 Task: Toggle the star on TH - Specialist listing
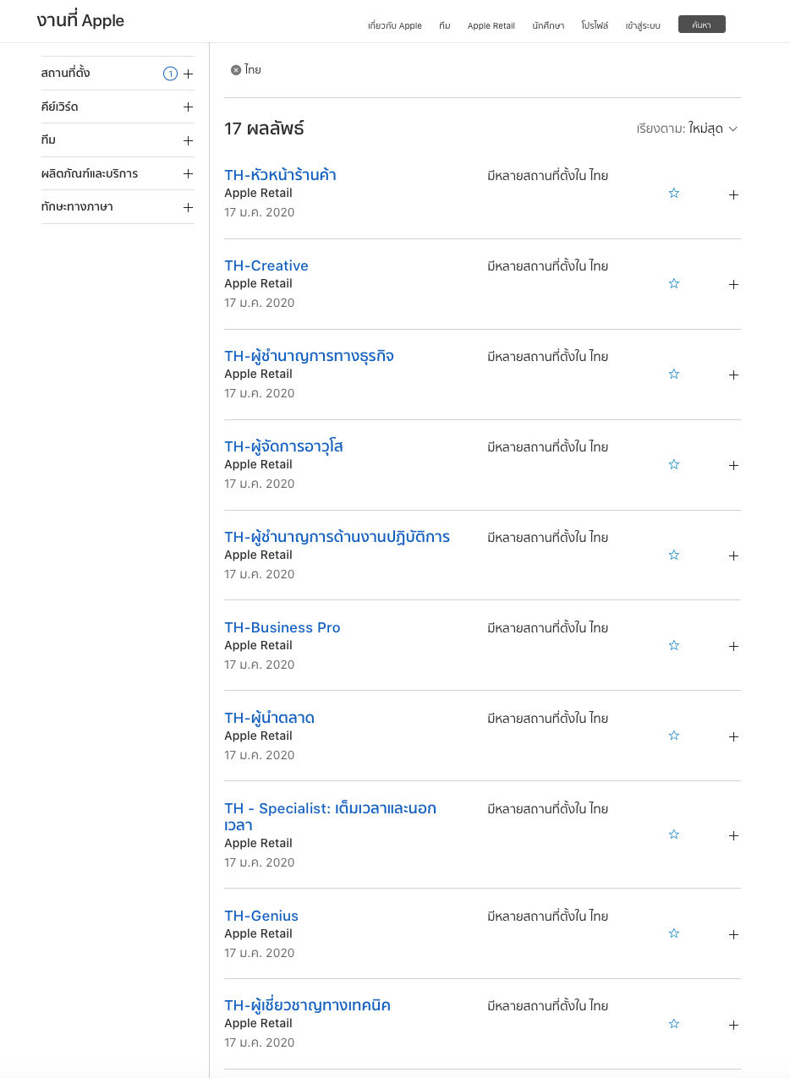(673, 834)
